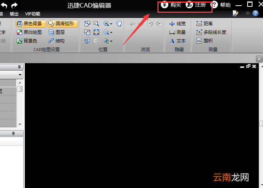Toggle the 黑色背景 black background option
Screen dimensions: 263x188
(x=31, y=23)
